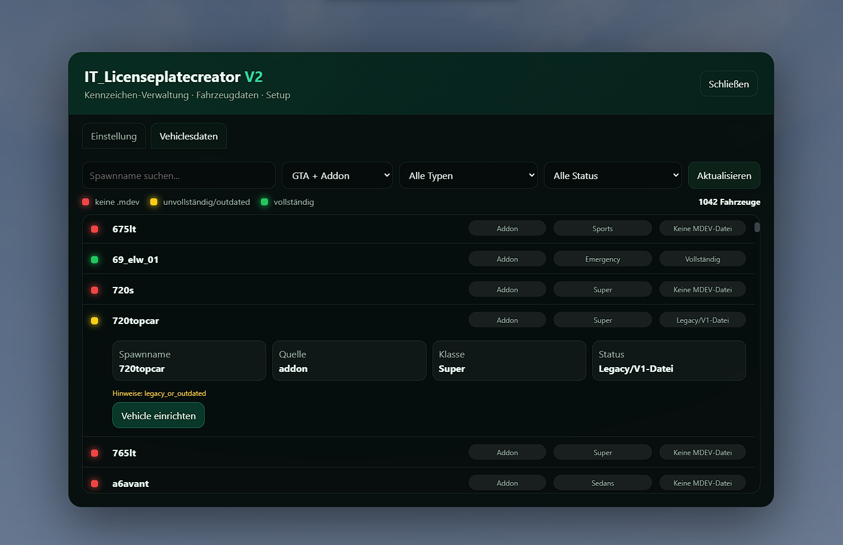Click the red 'keine .mdev' legend dot
This screenshot has width=843, height=545.
coord(86,202)
